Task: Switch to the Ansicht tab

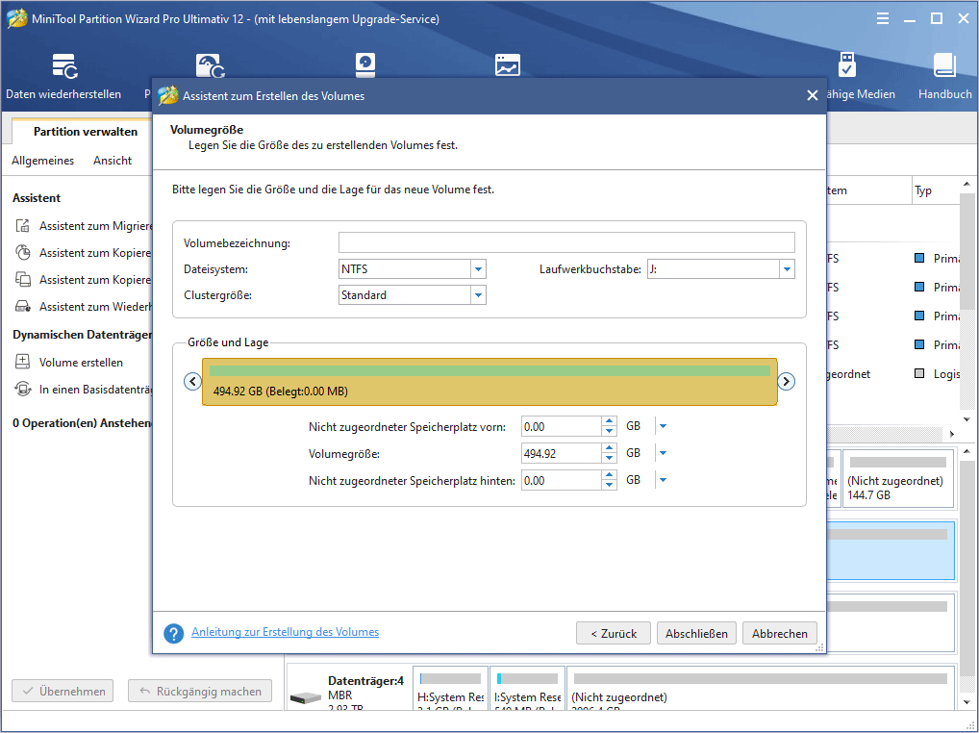Action: point(113,160)
